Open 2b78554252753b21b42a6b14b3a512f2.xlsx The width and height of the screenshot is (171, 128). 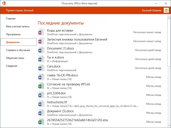click(77, 120)
